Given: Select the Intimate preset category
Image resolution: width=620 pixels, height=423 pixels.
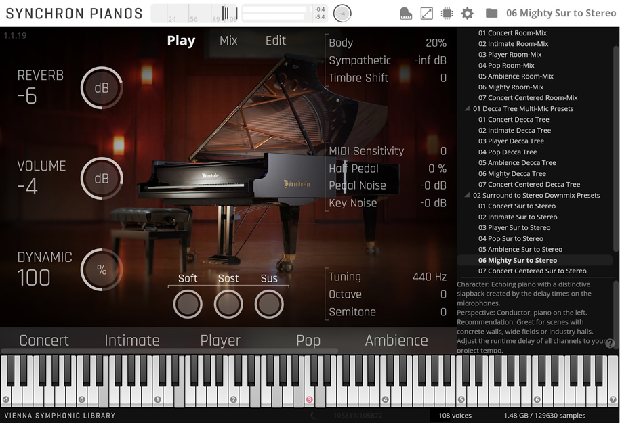Looking at the screenshot, I should pos(132,340).
